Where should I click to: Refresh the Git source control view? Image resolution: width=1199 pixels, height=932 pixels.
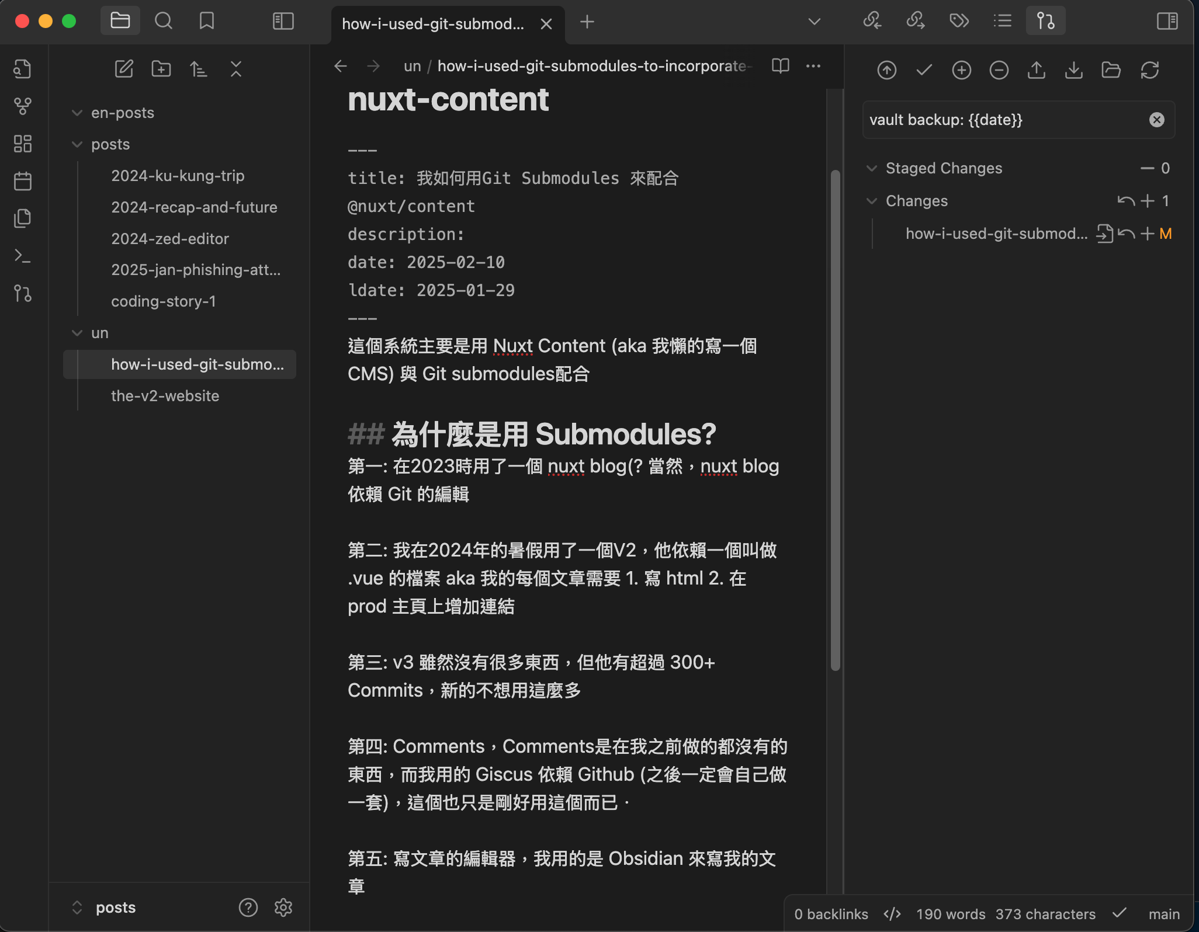tap(1149, 70)
